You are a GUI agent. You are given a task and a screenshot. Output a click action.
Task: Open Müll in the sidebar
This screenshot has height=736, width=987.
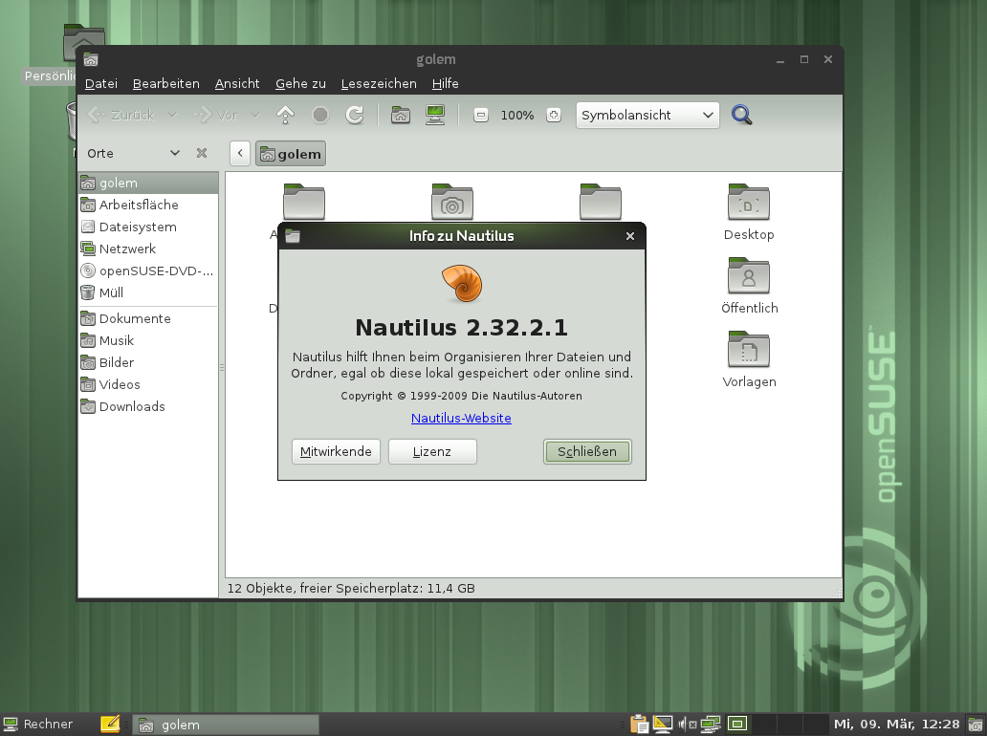pyautogui.click(x=114, y=292)
